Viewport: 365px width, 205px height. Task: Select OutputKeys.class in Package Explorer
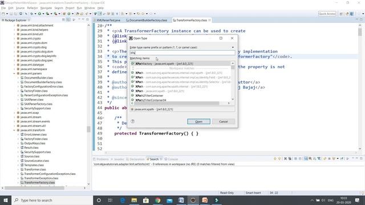coord(35,143)
